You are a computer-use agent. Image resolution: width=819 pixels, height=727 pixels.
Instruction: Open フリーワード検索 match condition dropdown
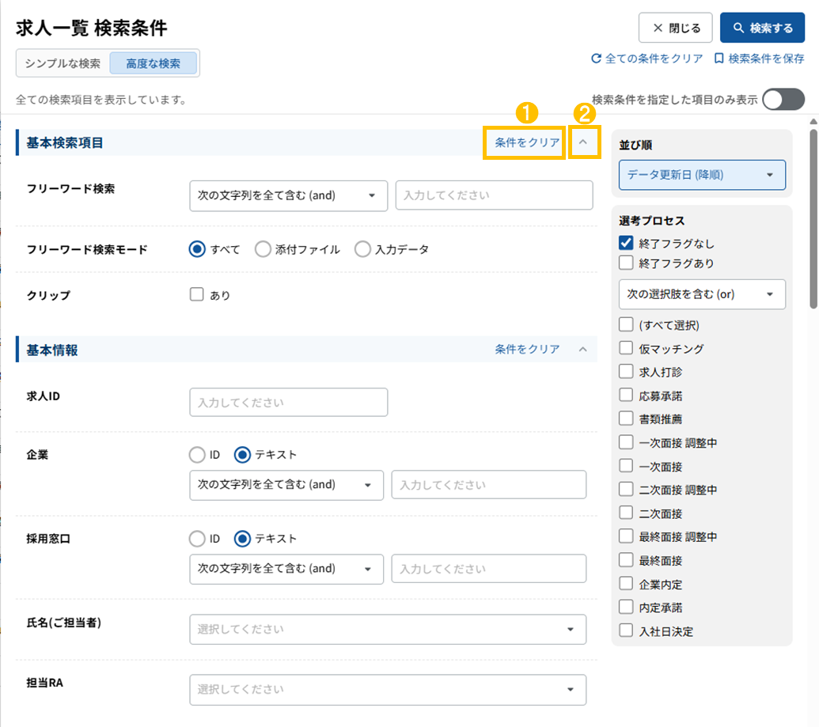(288, 195)
